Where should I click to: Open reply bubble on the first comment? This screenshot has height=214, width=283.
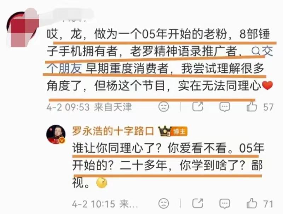[225, 107]
